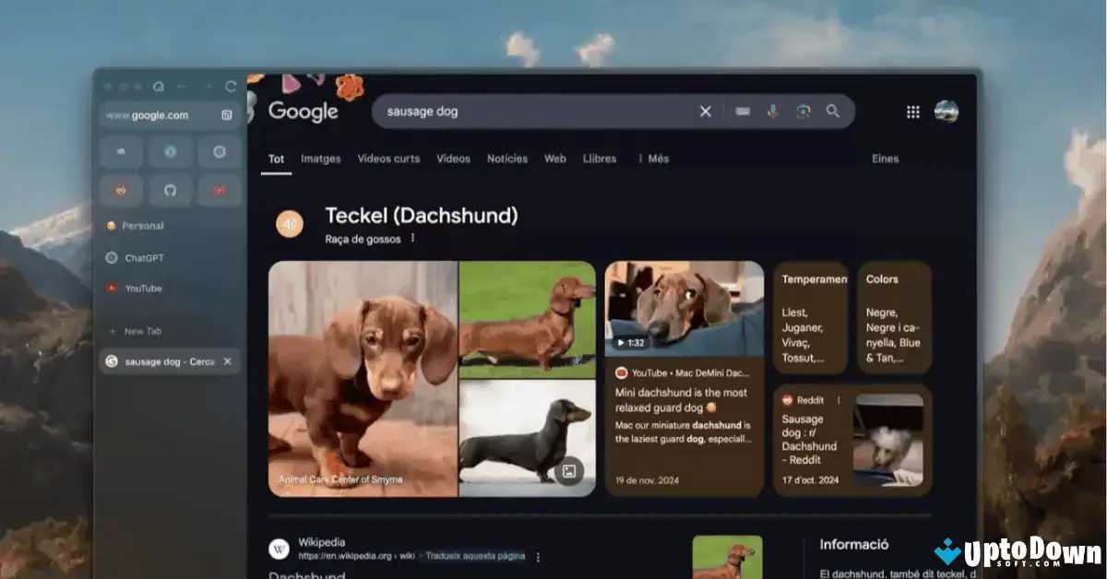Switch to the Vídeos curts tab
Viewport: 1107px width, 579px height.
(x=388, y=159)
